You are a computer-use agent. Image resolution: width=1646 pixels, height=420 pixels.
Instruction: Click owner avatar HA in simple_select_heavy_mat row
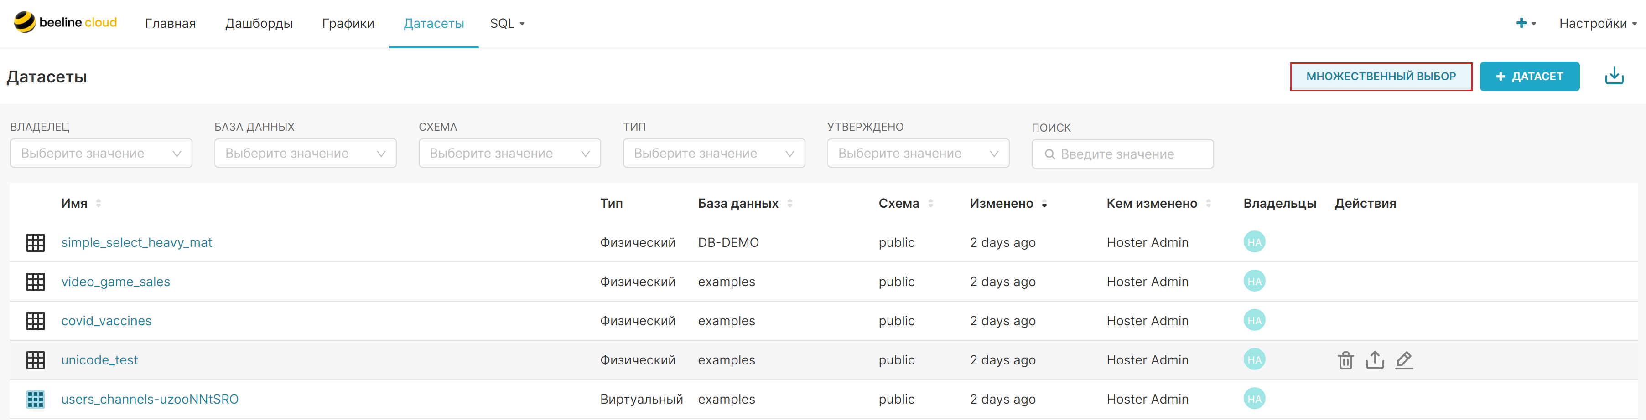[1254, 242]
